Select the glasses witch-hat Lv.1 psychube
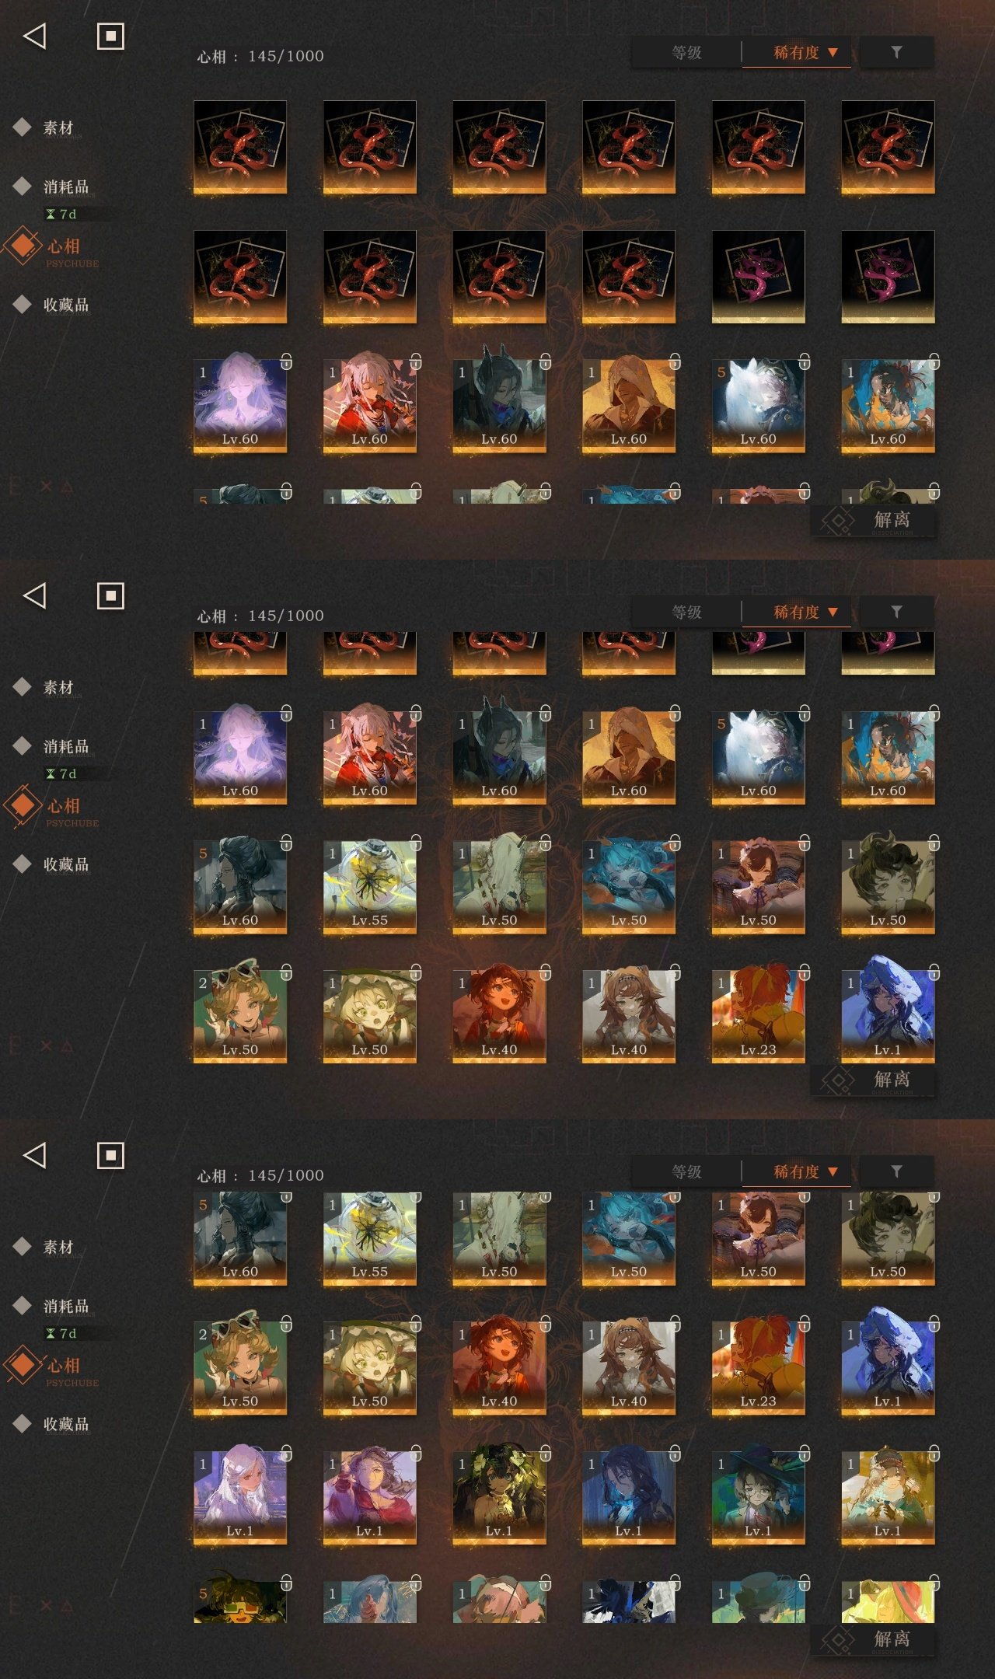 pos(758,1496)
